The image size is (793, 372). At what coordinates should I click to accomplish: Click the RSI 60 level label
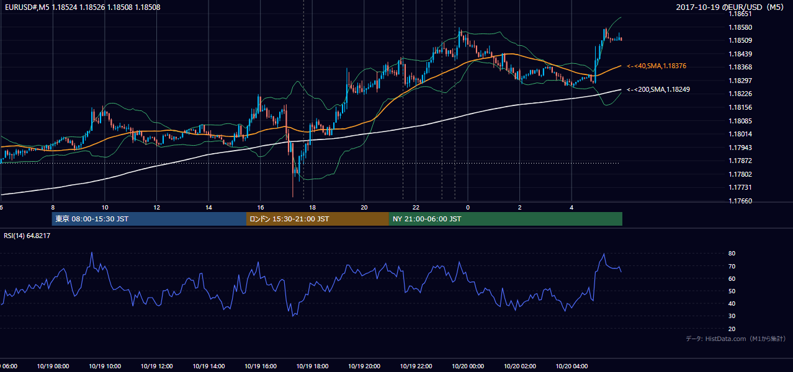[x=732, y=278]
